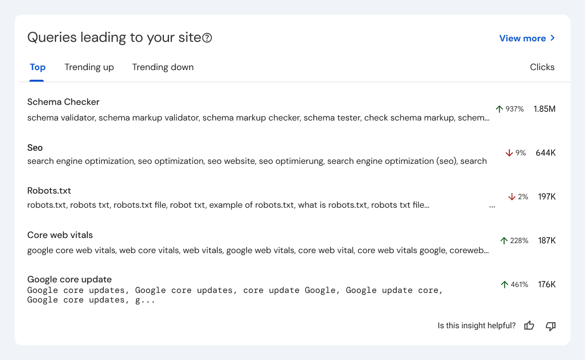This screenshot has width=585, height=360.
Task: Open View more
Action: coord(522,38)
